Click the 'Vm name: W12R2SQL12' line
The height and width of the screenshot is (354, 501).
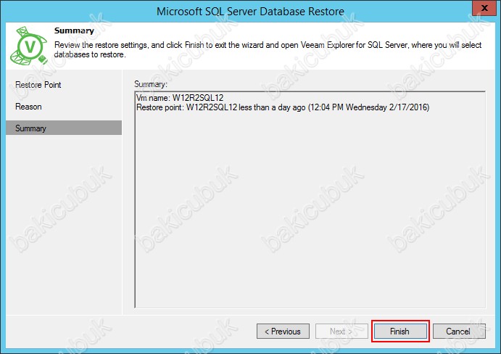[180, 97]
